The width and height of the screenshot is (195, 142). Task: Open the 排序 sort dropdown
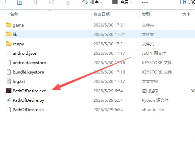[92, 2]
